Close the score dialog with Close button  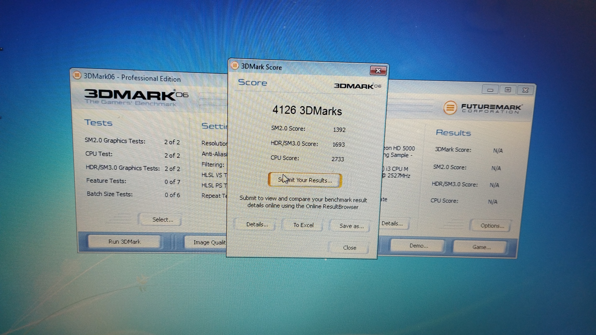pos(350,248)
